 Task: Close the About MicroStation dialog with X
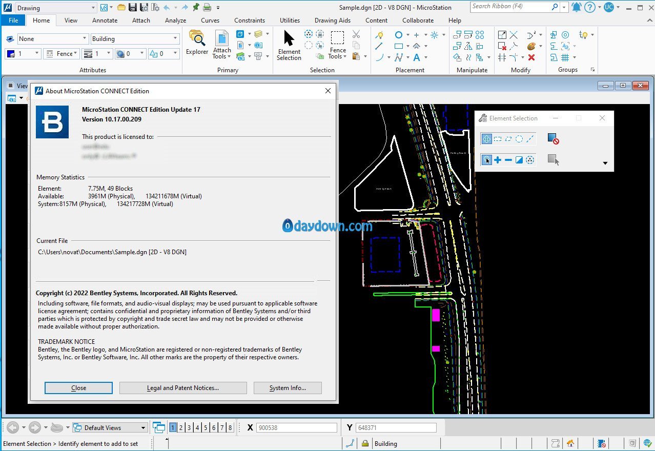click(x=328, y=91)
